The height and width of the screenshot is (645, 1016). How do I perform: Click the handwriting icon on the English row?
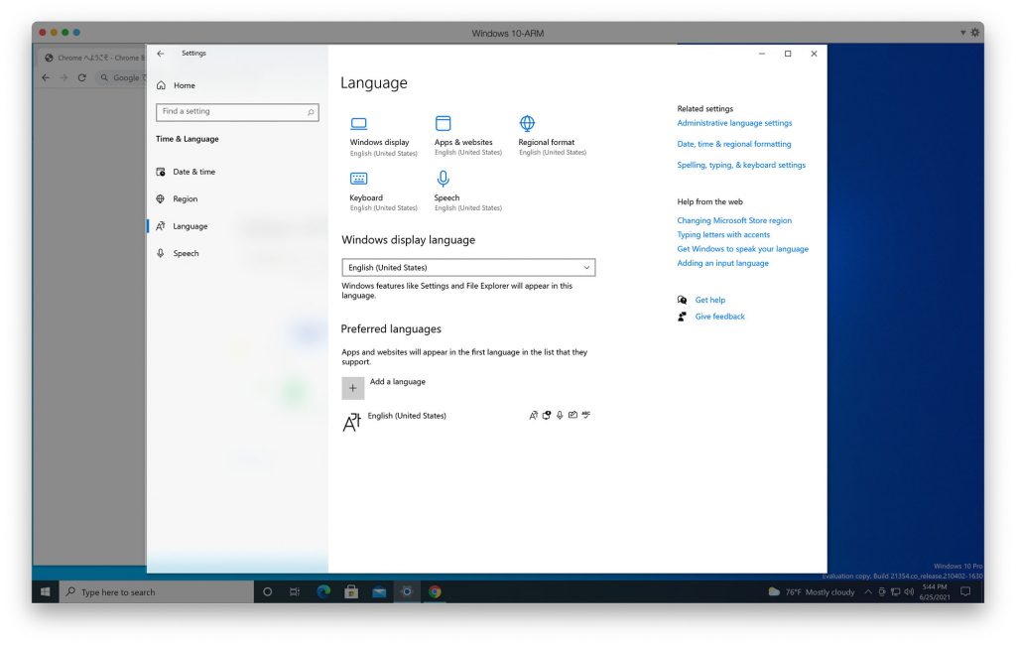coord(572,416)
